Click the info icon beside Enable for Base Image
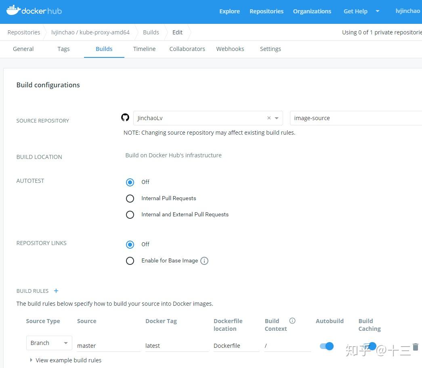The image size is (422, 368). click(204, 261)
